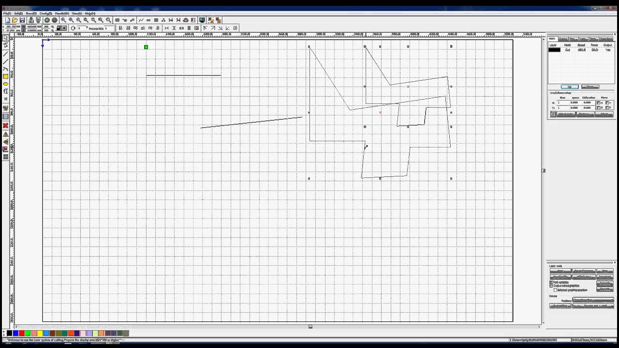Click the Up button under layer list
The image size is (619, 348).
click(x=570, y=87)
